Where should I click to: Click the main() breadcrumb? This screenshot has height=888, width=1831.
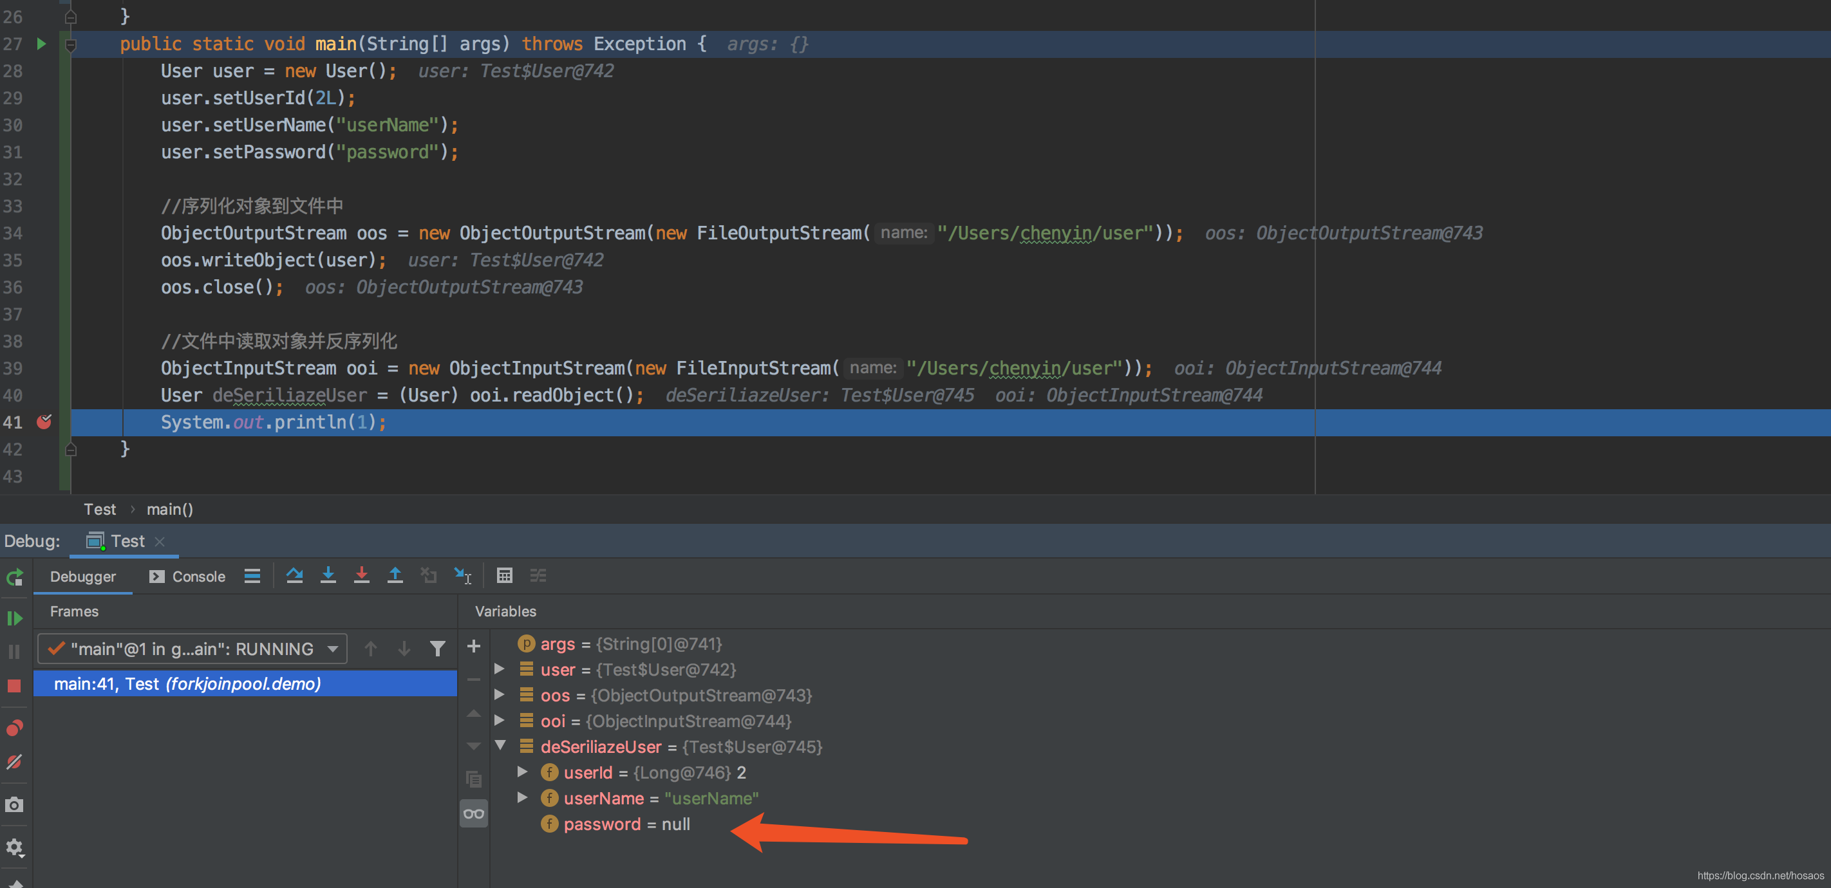tap(170, 510)
